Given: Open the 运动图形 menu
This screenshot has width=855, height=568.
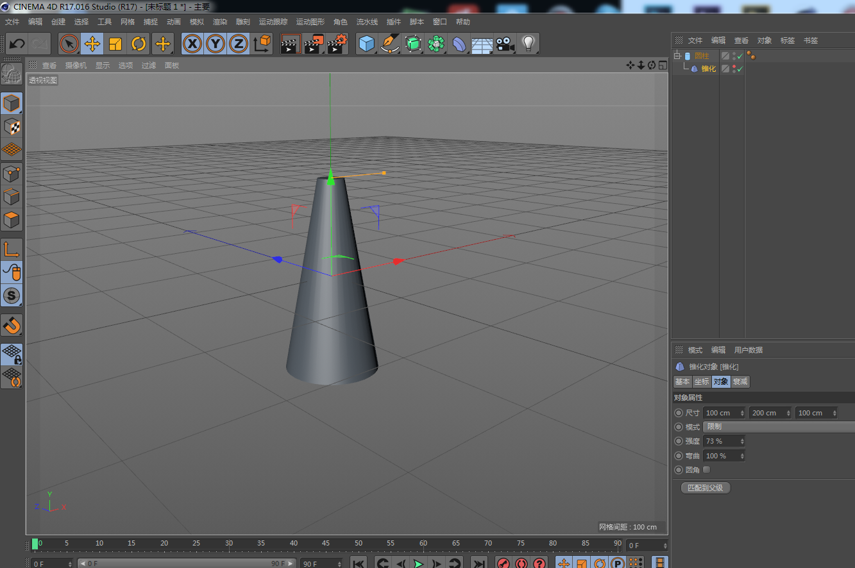Looking at the screenshot, I should click(x=310, y=22).
